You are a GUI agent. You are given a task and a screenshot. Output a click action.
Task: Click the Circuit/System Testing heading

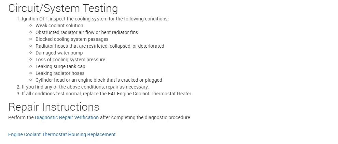point(63,8)
